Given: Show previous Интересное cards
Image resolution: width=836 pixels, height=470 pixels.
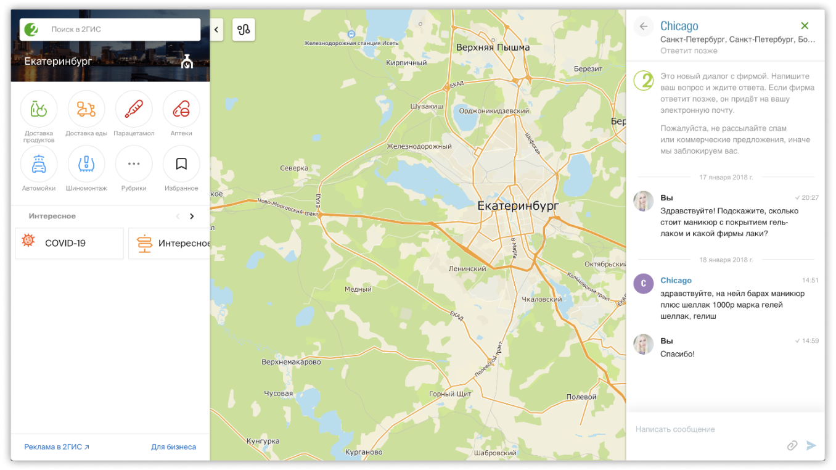Looking at the screenshot, I should [x=178, y=216].
